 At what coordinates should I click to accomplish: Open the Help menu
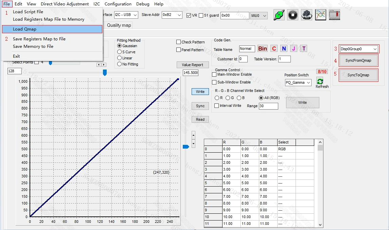(x=159, y=4)
